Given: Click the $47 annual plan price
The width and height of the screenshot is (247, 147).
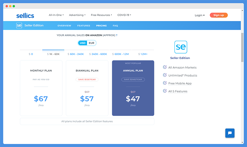Looking at the screenshot, I should [133, 99].
